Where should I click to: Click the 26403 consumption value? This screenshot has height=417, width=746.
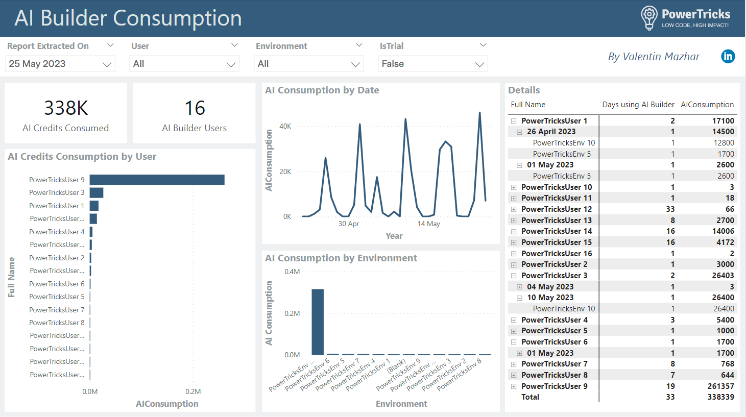(x=723, y=276)
